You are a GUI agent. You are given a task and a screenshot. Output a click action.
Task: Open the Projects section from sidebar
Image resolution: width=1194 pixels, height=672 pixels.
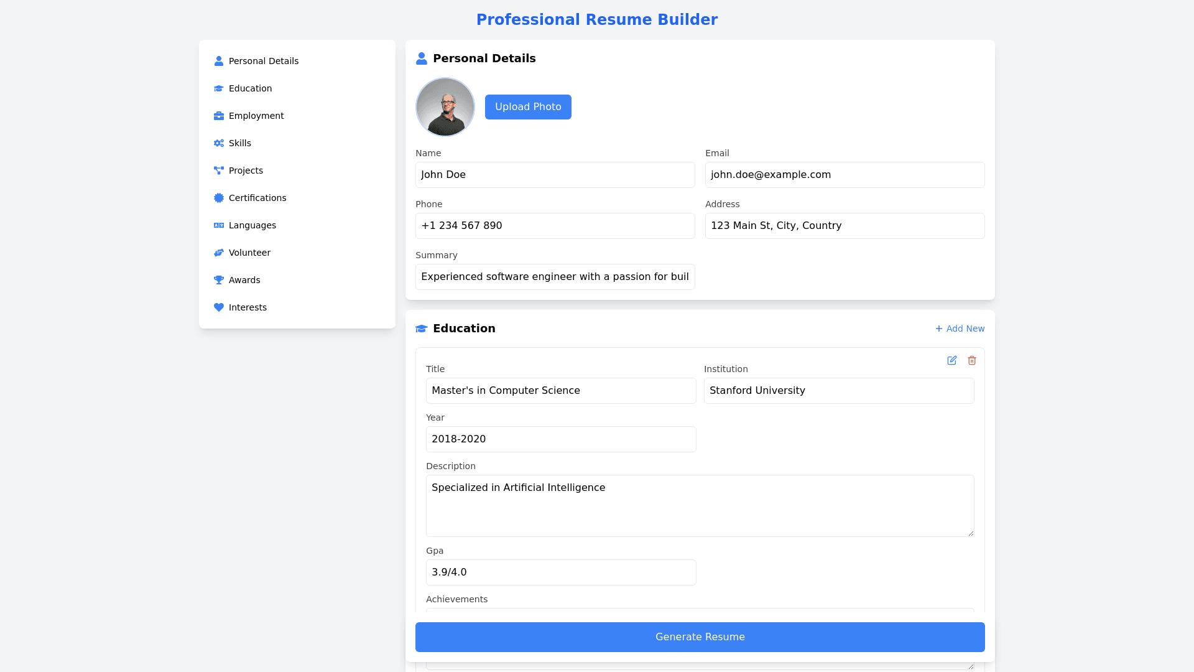246,170
